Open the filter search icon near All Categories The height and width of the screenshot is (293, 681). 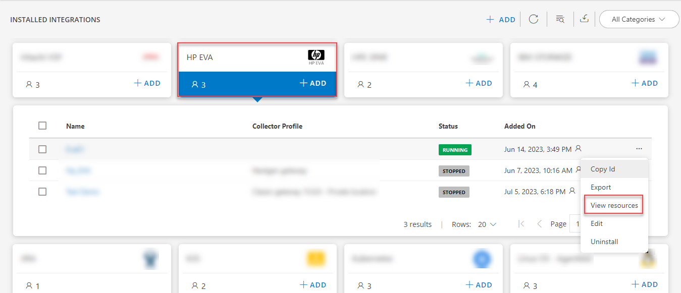(x=560, y=18)
